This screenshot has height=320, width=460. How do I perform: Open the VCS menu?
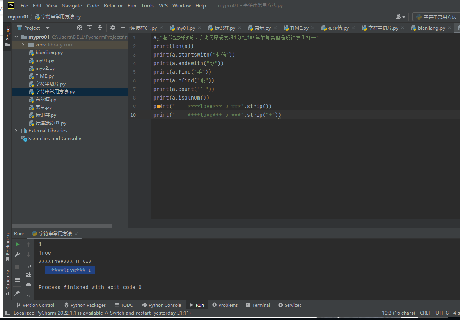pyautogui.click(x=163, y=6)
